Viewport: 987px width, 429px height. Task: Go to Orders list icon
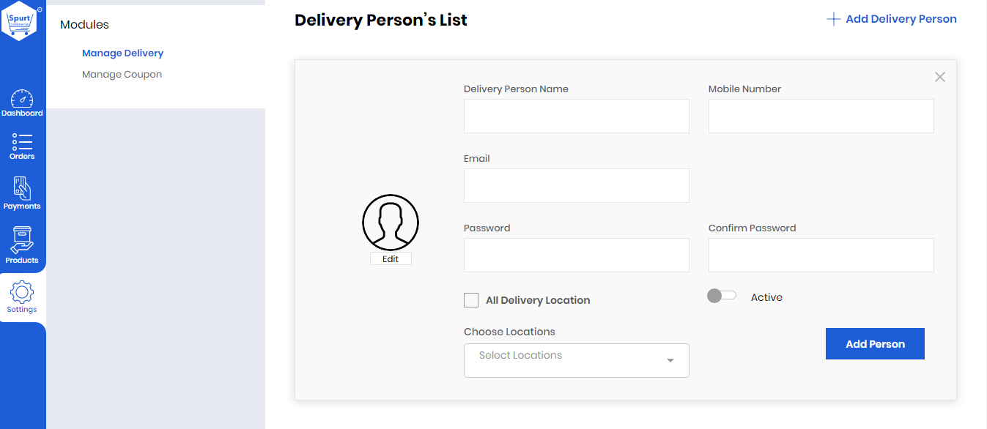[x=22, y=142]
